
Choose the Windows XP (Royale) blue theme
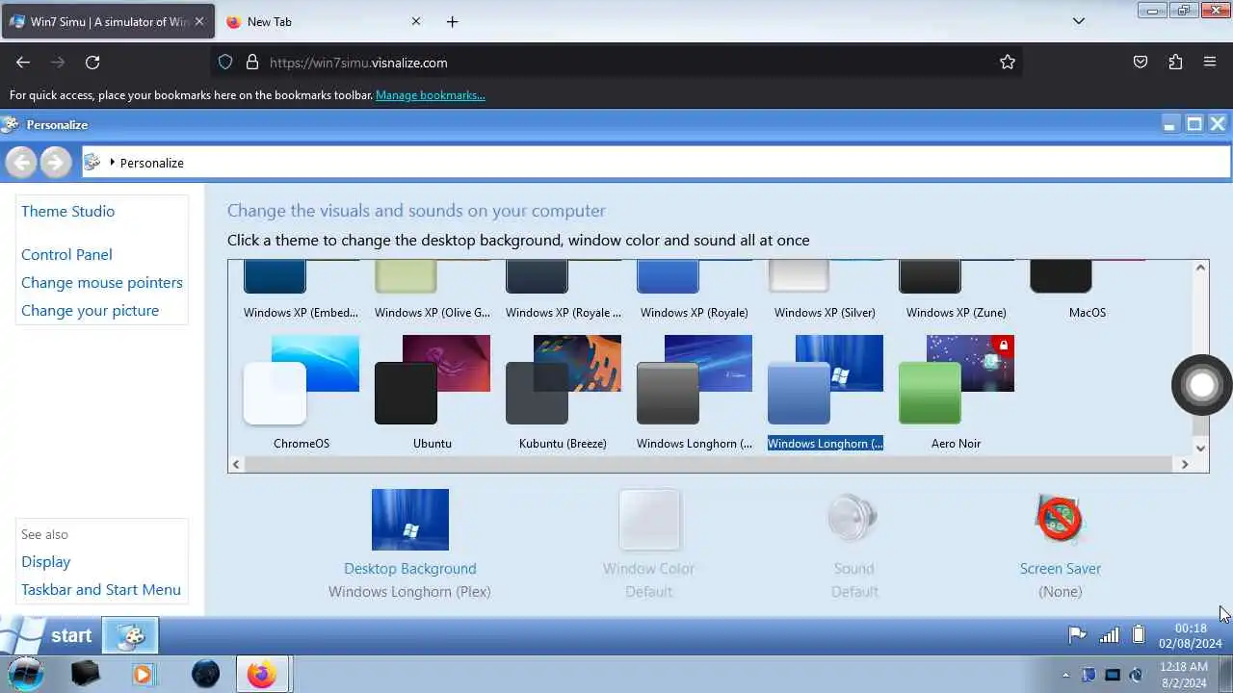coord(695,291)
